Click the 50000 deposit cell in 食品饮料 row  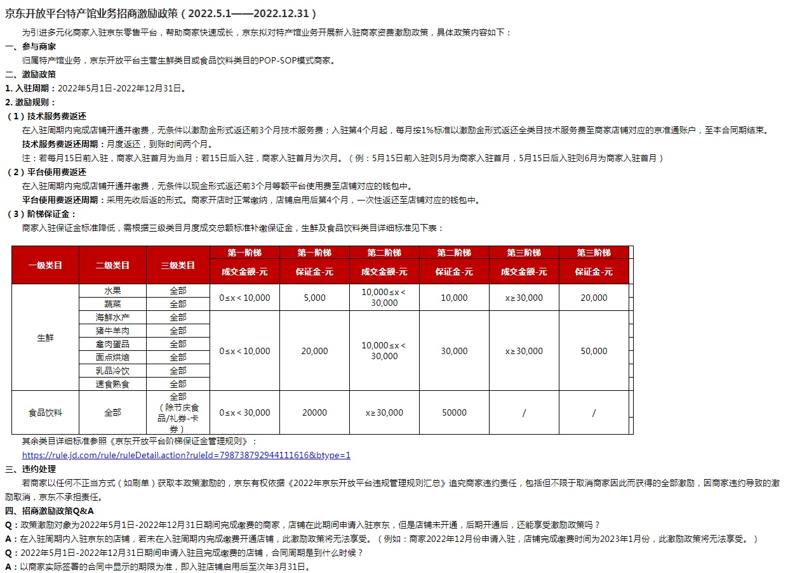pos(455,412)
